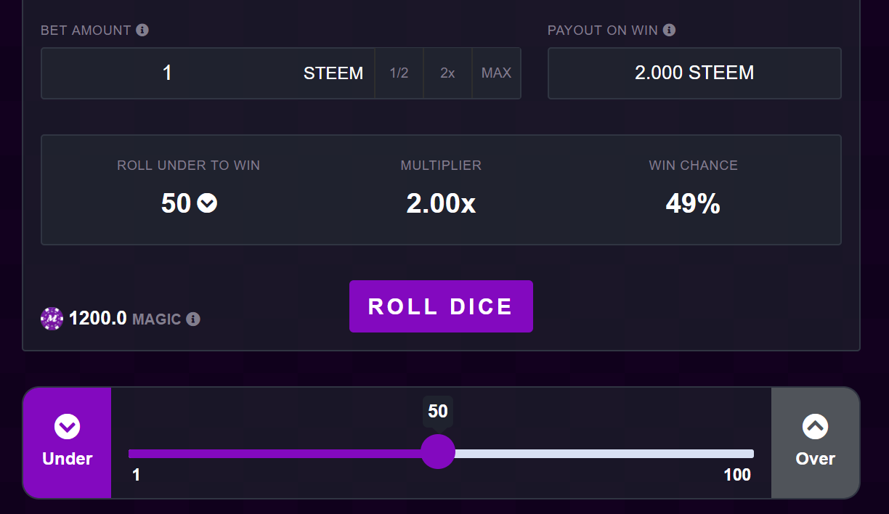Click the 2.00x multiplier value
889x514 pixels.
[441, 204]
